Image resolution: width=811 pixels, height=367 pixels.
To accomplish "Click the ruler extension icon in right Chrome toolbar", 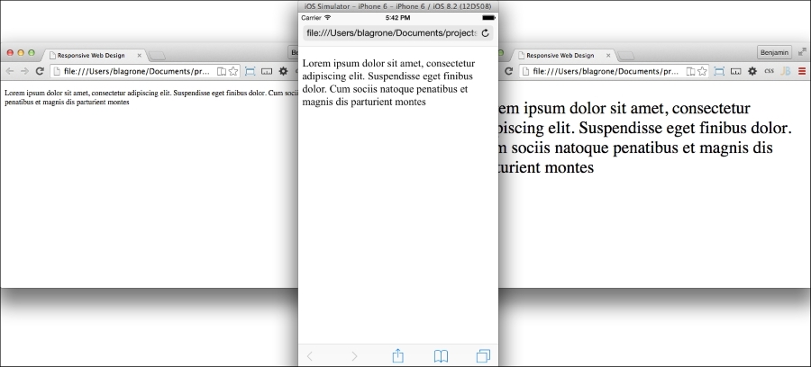I will (735, 71).
